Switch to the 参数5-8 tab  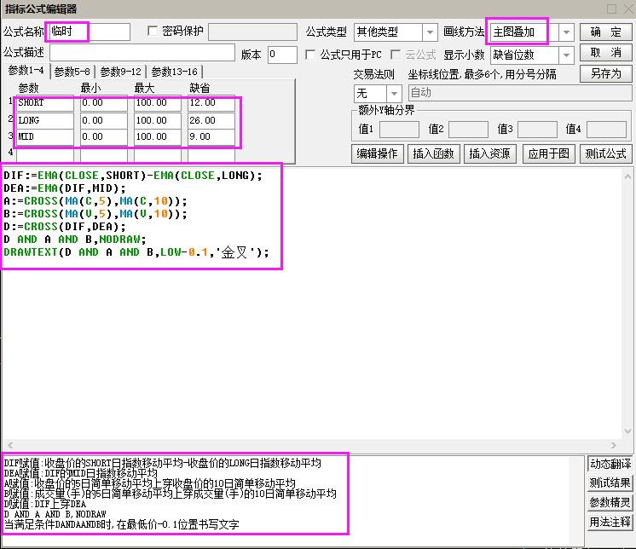(74, 72)
